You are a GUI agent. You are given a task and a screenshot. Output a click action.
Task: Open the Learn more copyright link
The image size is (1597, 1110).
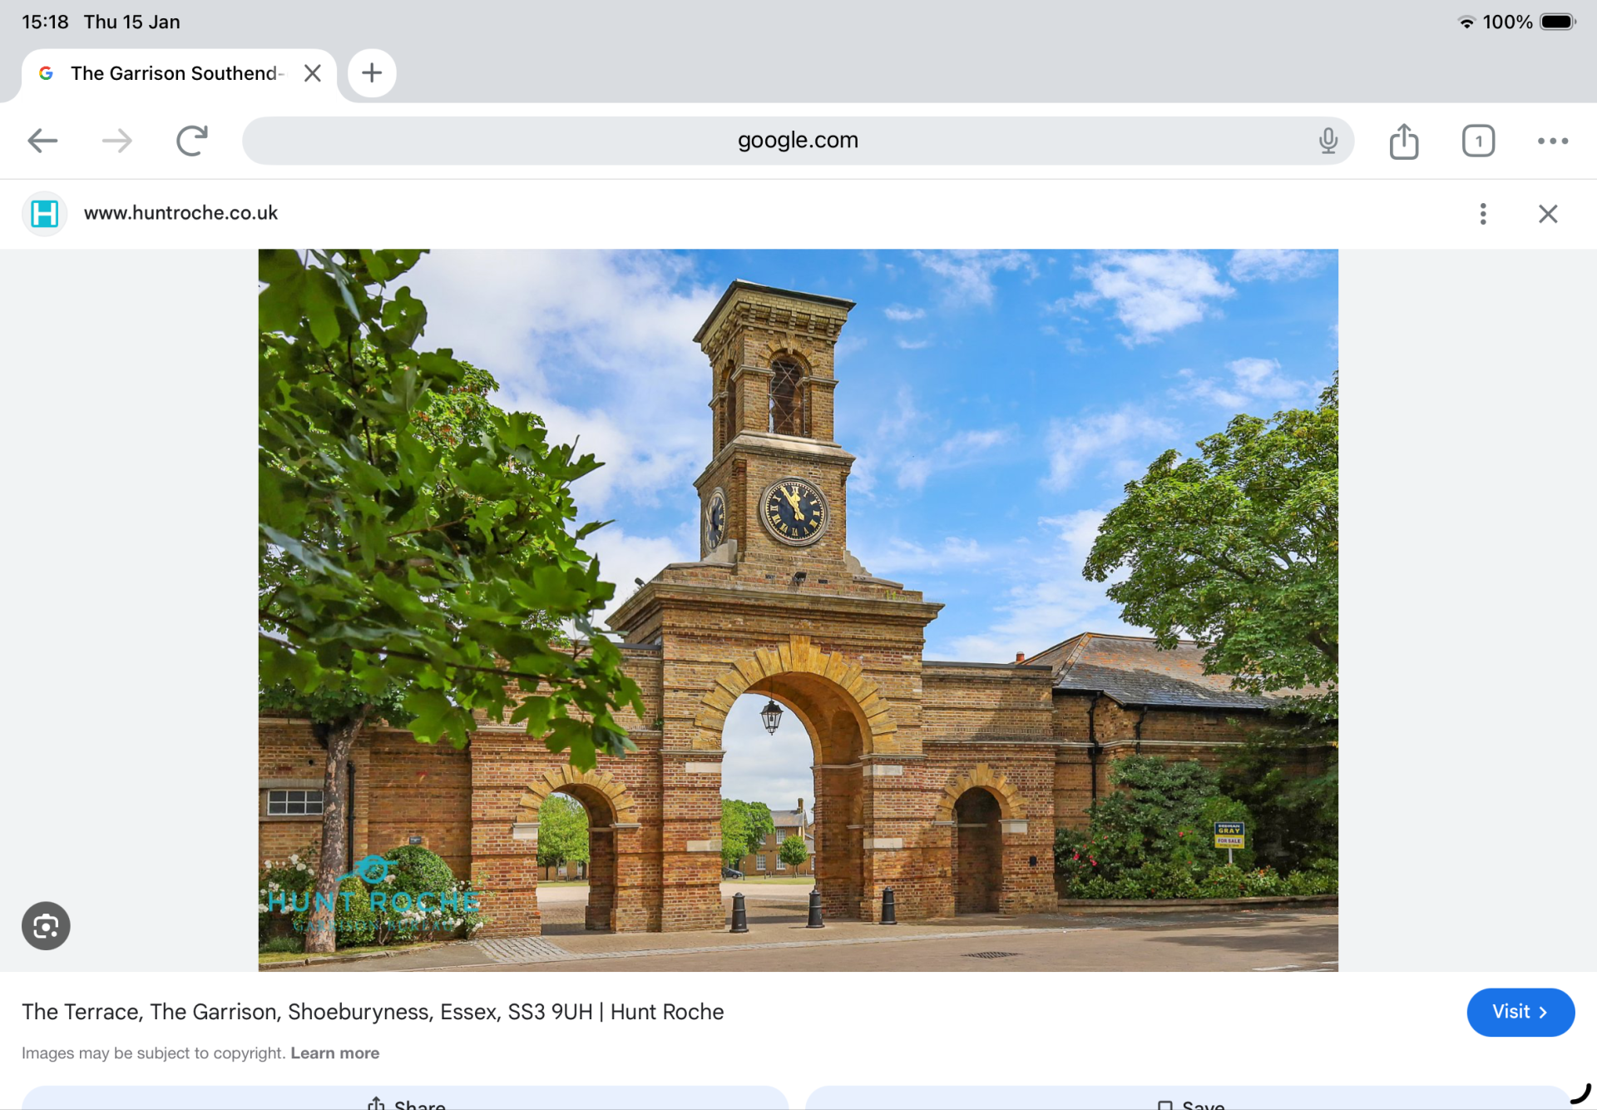click(334, 1053)
